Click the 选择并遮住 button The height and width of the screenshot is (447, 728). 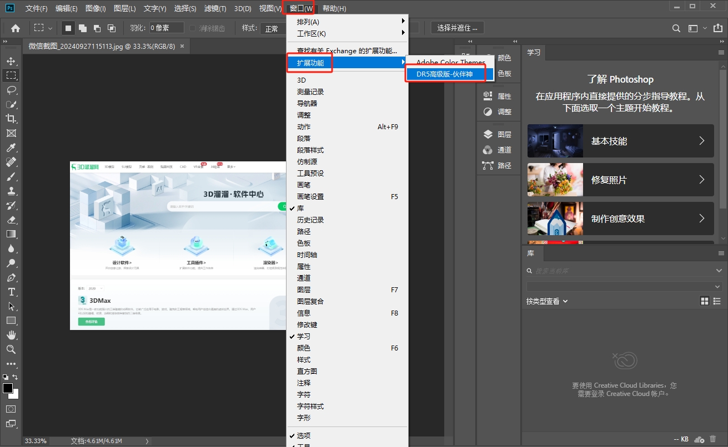point(457,28)
